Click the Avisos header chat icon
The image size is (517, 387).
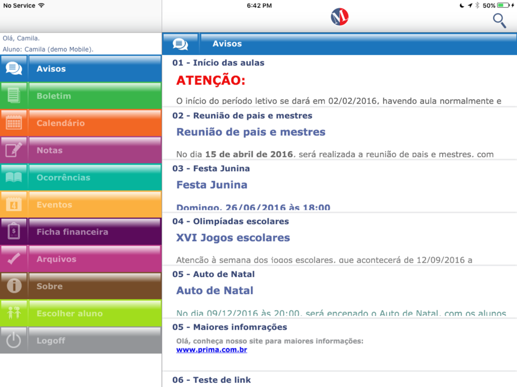pyautogui.click(x=180, y=44)
